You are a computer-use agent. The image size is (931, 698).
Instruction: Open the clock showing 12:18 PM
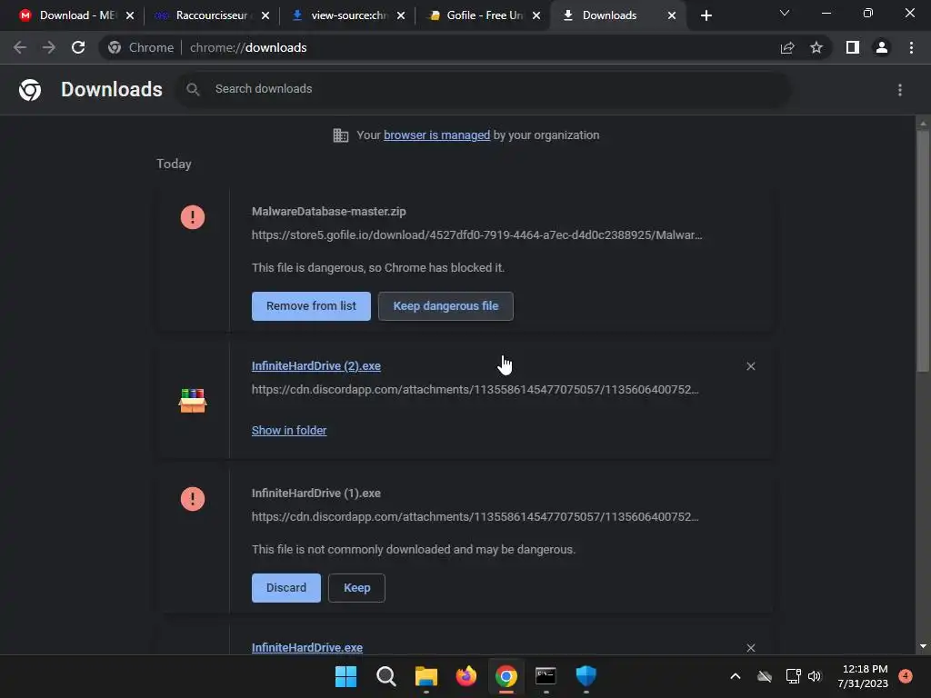[x=863, y=676]
